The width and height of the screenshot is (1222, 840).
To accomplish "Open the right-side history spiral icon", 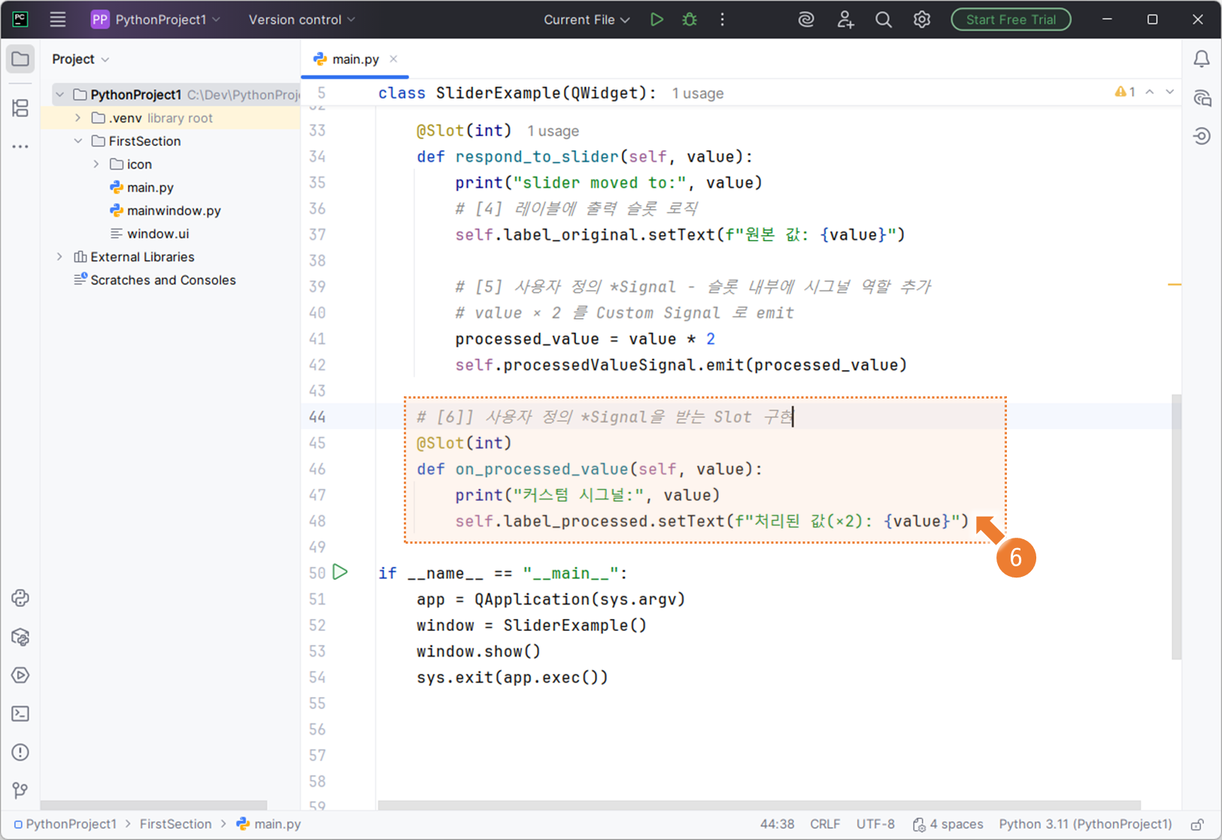I will pyautogui.click(x=1202, y=136).
